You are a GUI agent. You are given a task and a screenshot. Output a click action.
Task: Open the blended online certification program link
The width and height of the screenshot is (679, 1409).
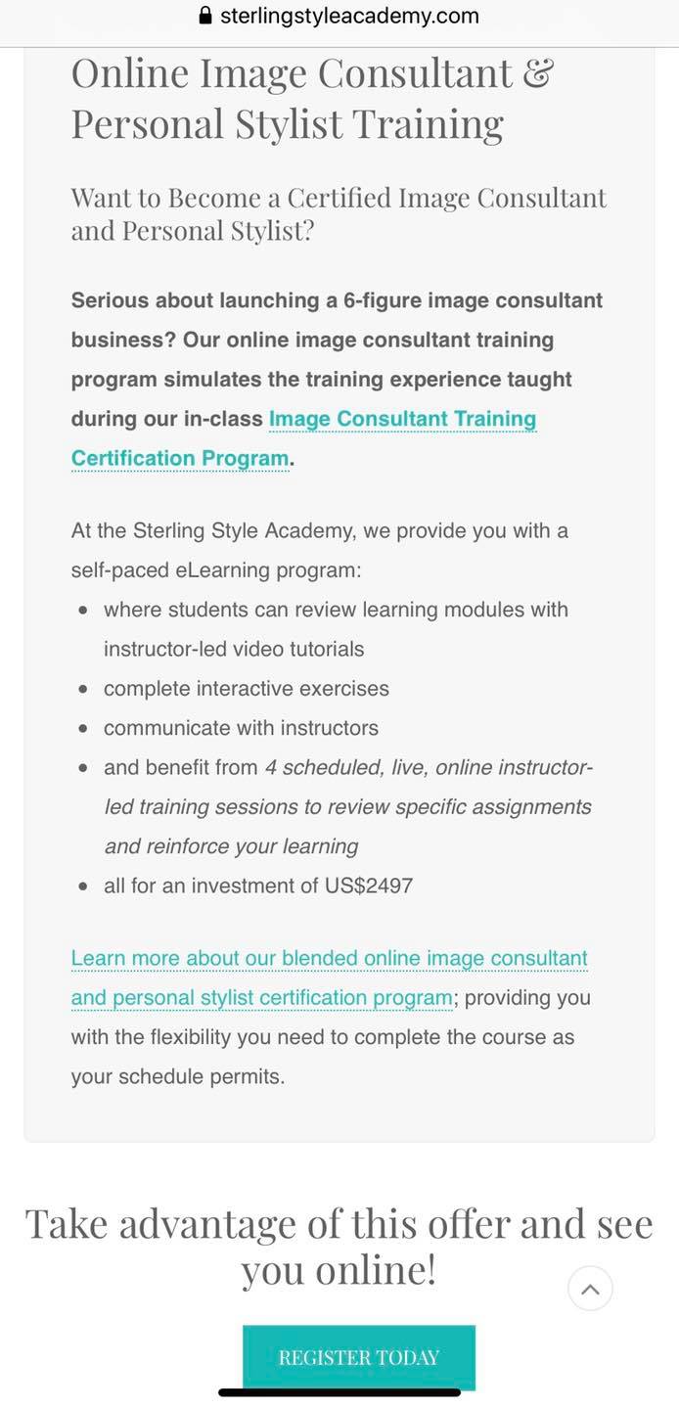coord(330,978)
